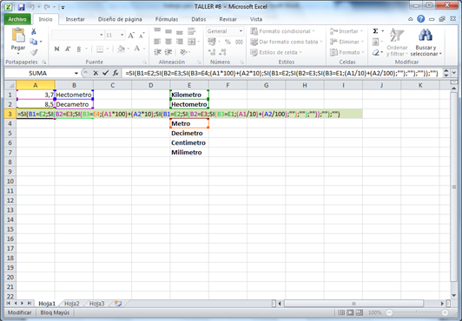Viewport: 462px width, 321px height.
Task: Click the AutoSum sigma icon
Action: 375,31
